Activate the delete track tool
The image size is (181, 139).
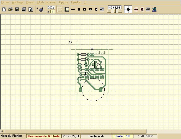pos(136,10)
